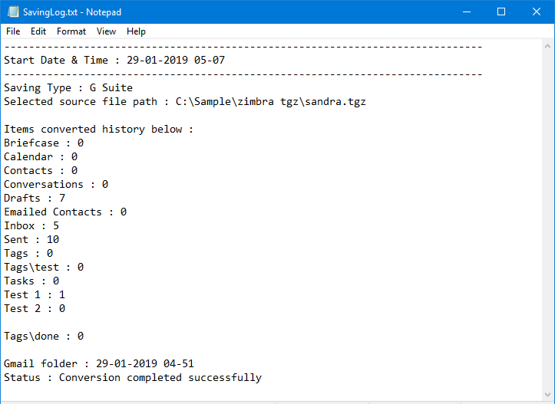Open the Format menu
The height and width of the screenshot is (404, 555).
coord(71,31)
